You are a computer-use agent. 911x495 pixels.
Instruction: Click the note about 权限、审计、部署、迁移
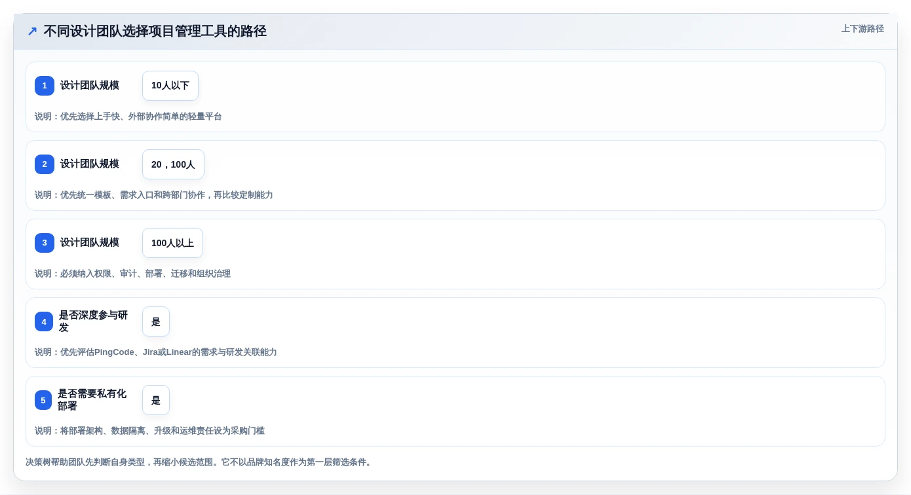tap(132, 274)
